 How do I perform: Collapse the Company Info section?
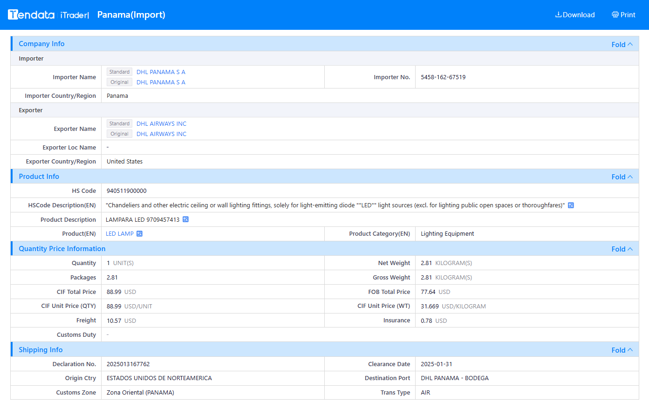coord(622,44)
